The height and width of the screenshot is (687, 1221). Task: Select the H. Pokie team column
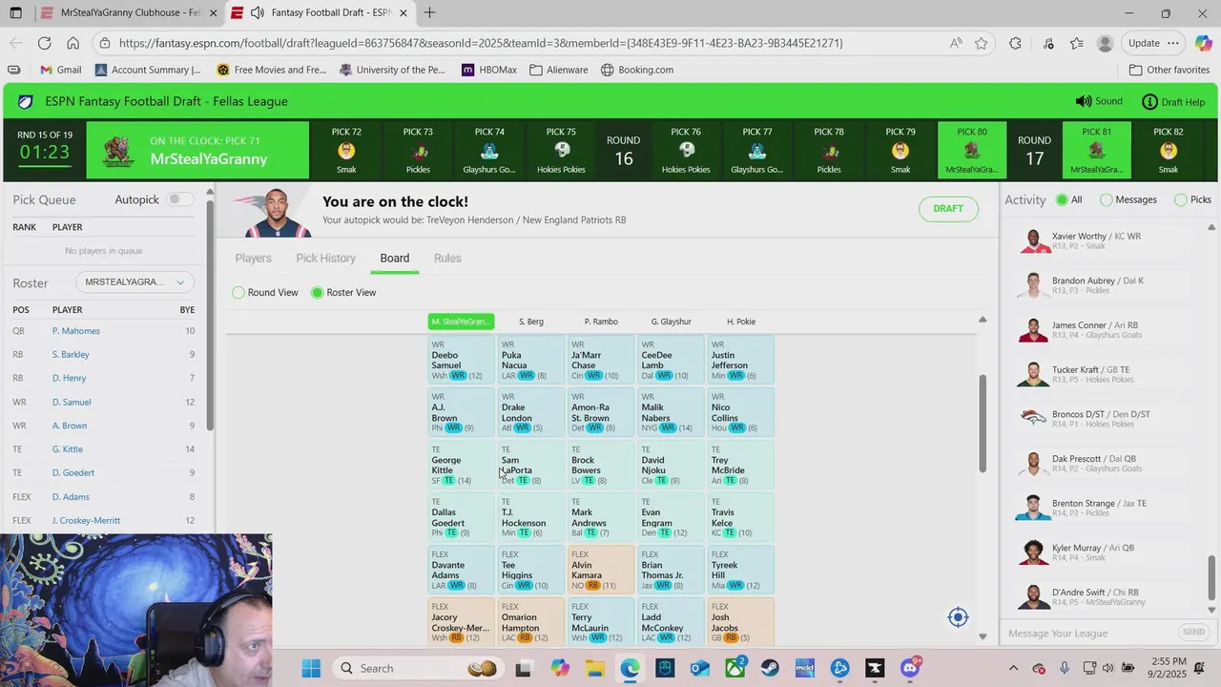coord(741,322)
